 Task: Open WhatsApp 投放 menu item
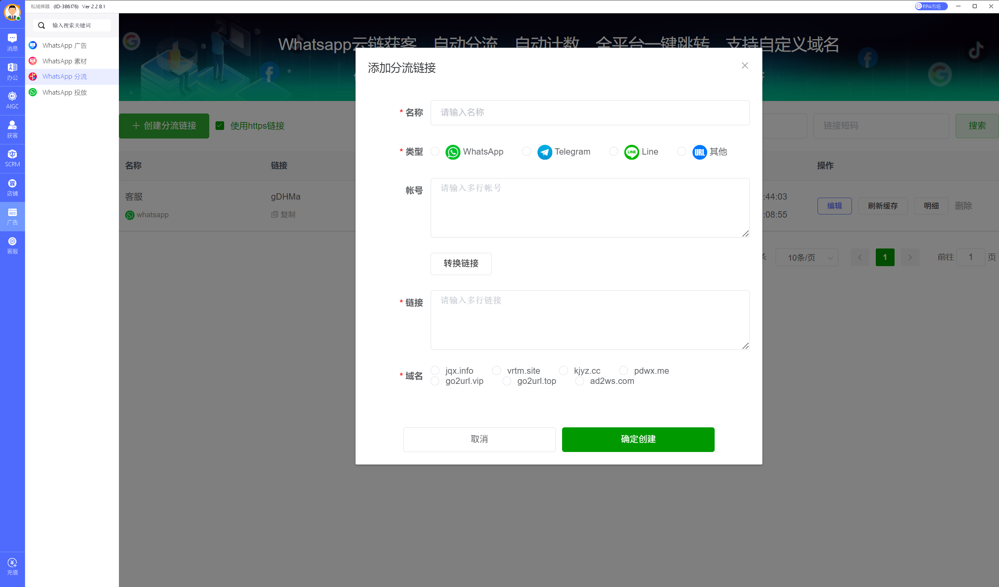(x=64, y=92)
